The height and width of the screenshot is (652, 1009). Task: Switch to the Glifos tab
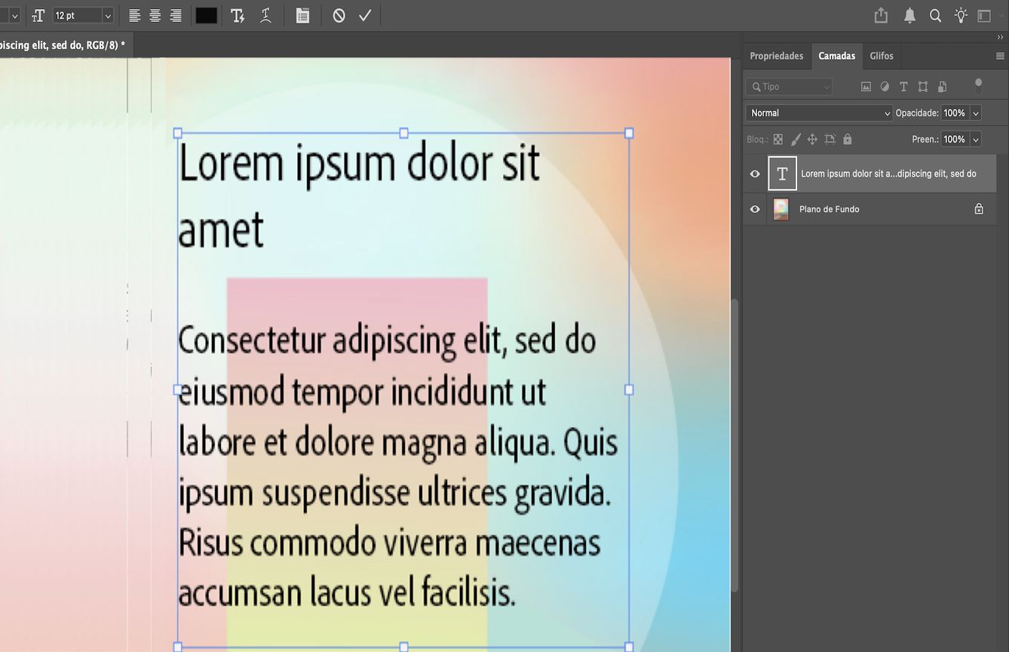(x=881, y=55)
